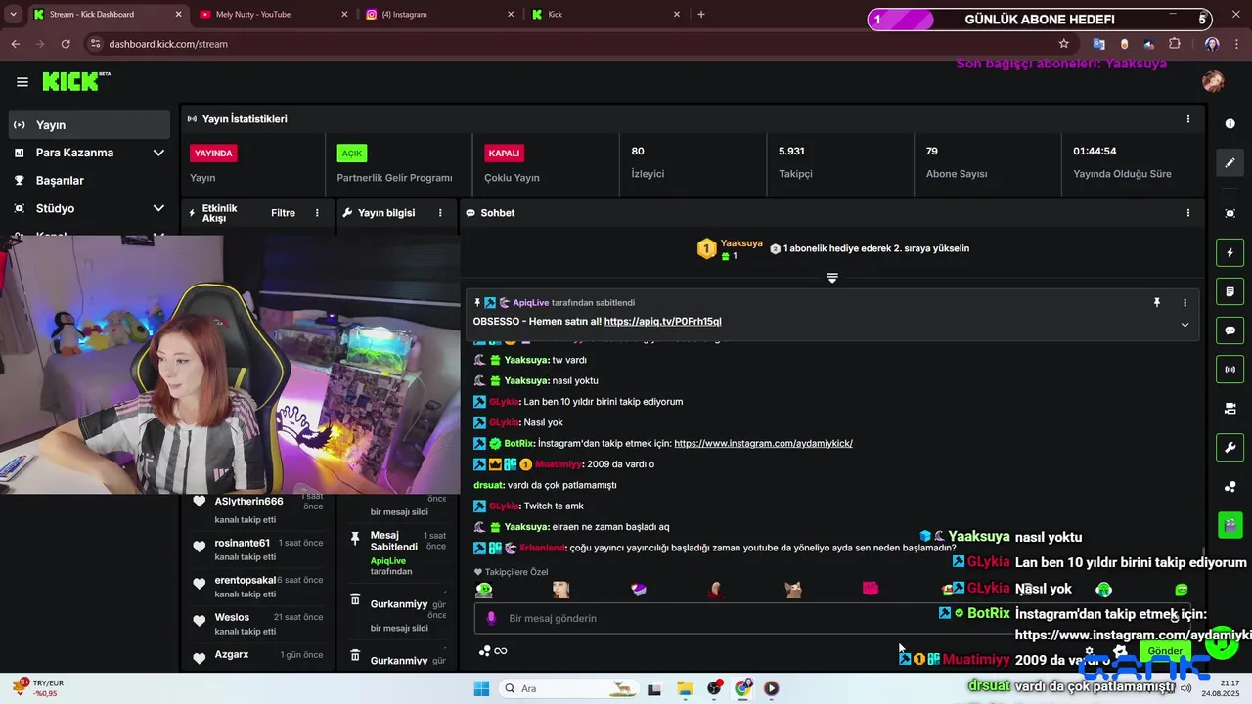
Task: Click Erhanland username in chat
Action: (x=543, y=549)
